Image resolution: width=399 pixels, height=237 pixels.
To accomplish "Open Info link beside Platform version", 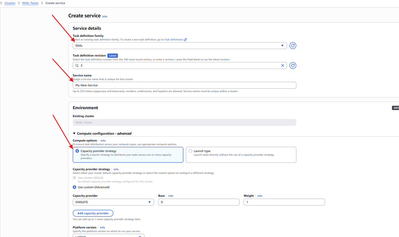I will [x=102, y=228].
